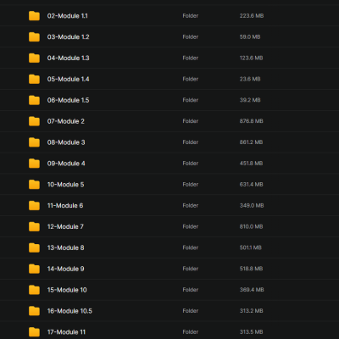Click the folder icon for 08-Module 3

(34, 142)
